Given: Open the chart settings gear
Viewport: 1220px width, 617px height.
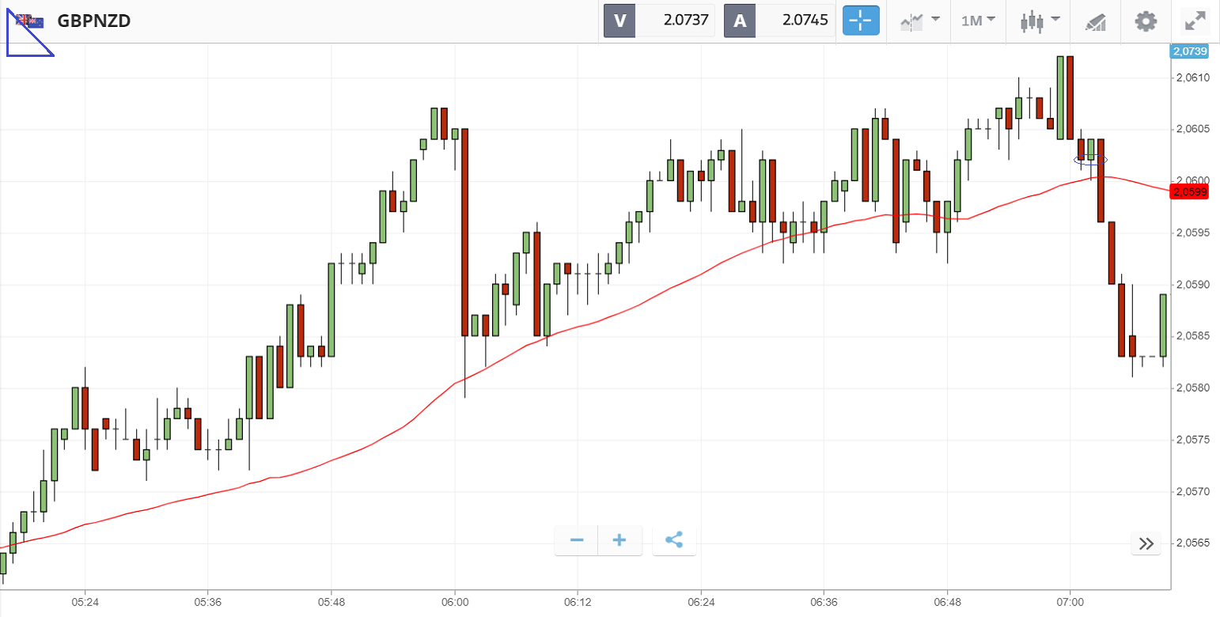Looking at the screenshot, I should [x=1146, y=21].
